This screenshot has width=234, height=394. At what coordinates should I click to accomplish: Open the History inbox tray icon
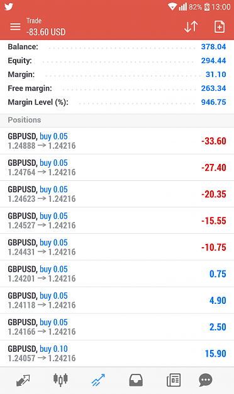[x=136, y=380]
